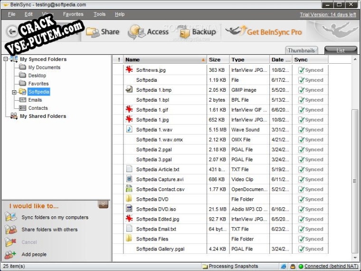Sort by the Date column header

click(281, 60)
